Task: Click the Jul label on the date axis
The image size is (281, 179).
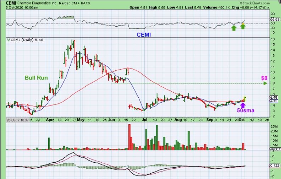Action: 145,120
